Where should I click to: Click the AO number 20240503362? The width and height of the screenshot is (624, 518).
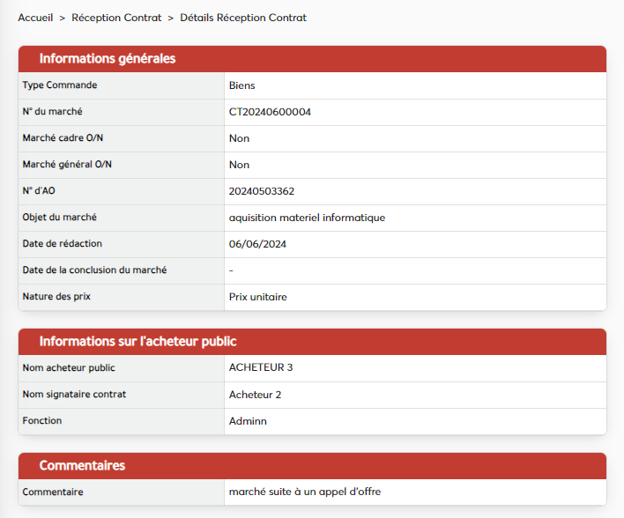261,191
